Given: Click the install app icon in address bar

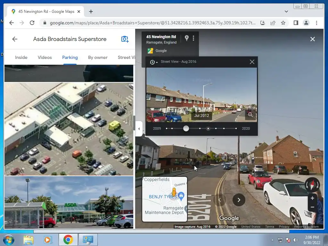Looking at the screenshot, I should [263, 23].
